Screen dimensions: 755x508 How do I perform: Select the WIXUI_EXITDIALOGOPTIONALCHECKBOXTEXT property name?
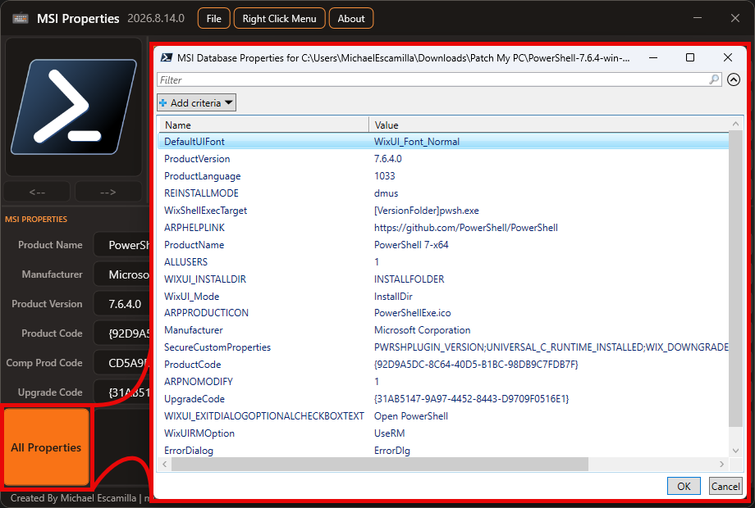264,416
